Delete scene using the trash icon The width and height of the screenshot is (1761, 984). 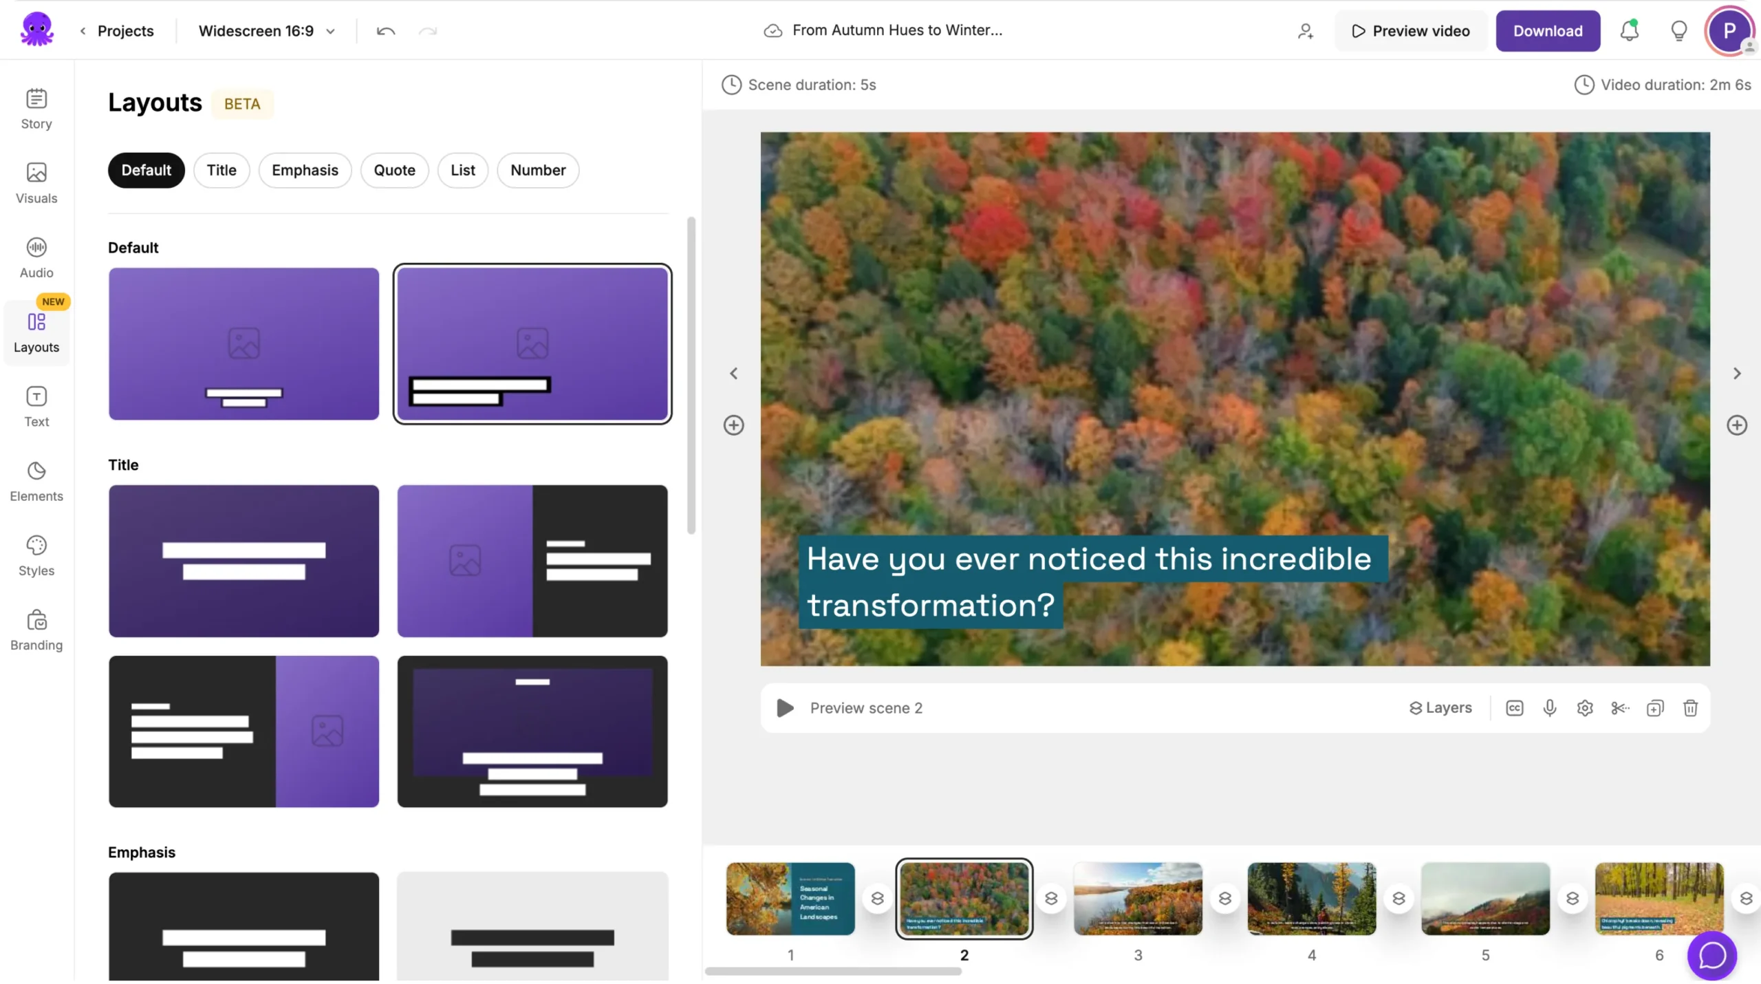[x=1690, y=708]
